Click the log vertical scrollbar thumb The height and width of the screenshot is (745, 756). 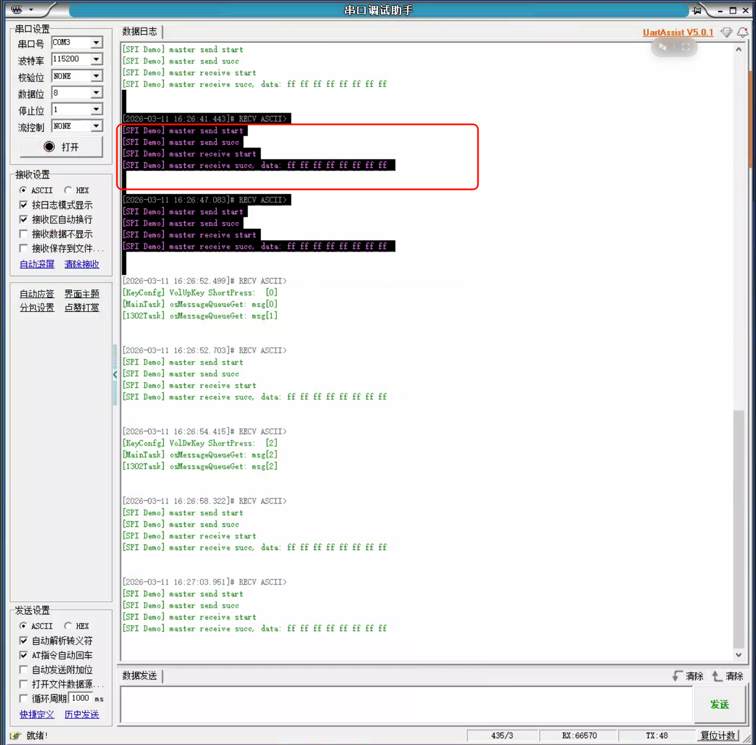738,529
